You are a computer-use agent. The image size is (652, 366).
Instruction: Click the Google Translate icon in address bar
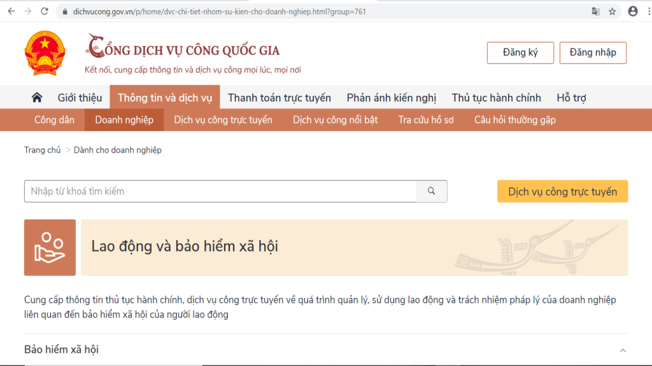tap(594, 10)
